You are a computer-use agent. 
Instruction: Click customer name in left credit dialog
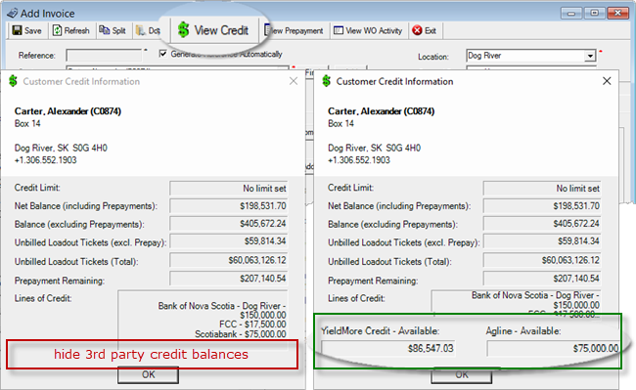68,111
